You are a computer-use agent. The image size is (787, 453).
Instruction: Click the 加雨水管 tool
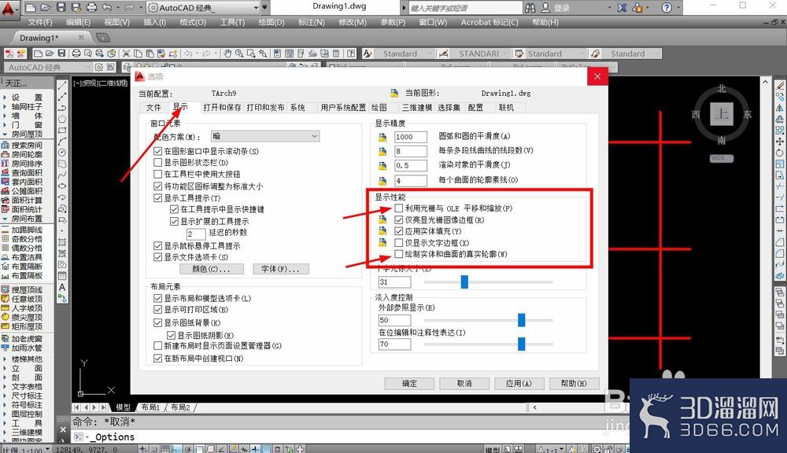pos(22,348)
